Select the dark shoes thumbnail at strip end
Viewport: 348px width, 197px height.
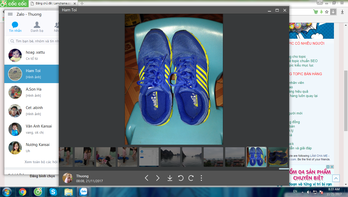click(x=278, y=157)
